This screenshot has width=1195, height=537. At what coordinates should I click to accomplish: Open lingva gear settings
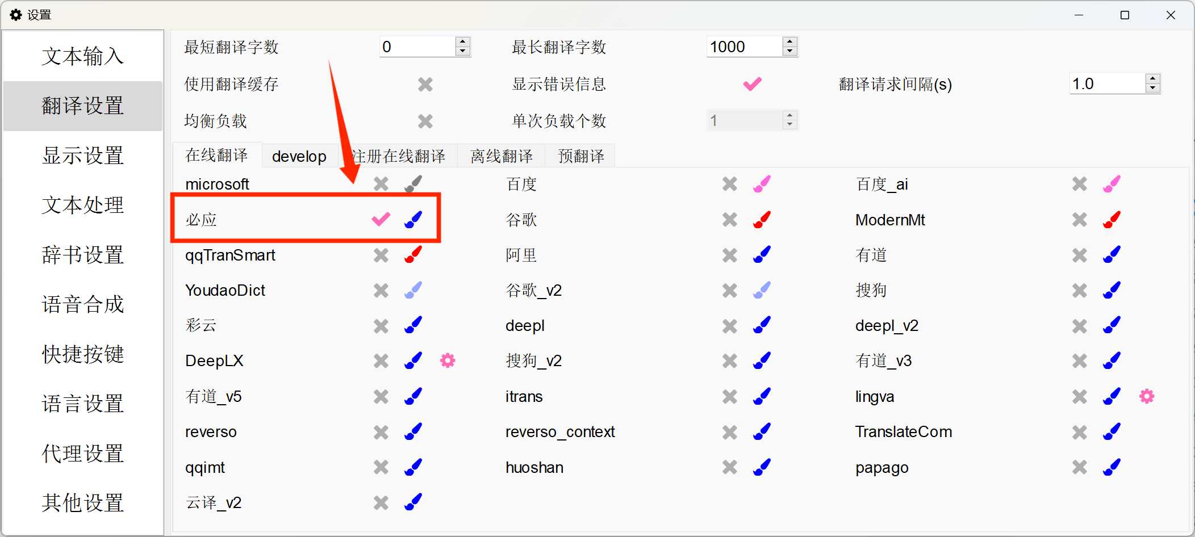(1147, 396)
